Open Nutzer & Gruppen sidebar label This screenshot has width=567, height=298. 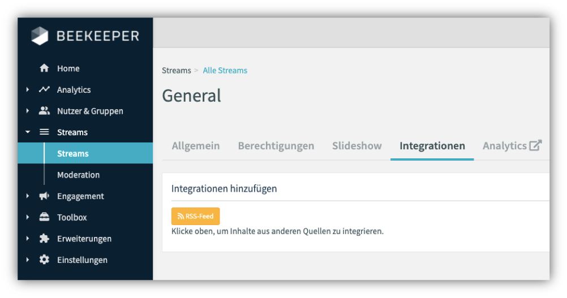(x=90, y=111)
